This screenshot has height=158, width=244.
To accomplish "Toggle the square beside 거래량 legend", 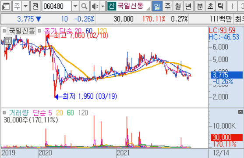I will click(4, 112).
